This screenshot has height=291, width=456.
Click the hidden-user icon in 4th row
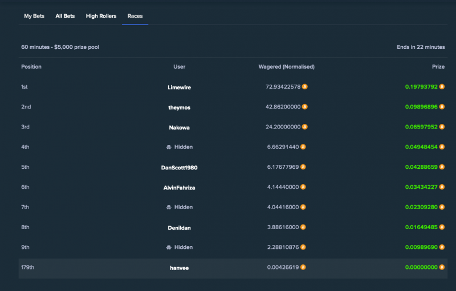[169, 147]
